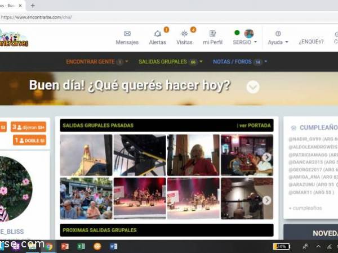Open ENCONTRAR GENTE menu
The width and height of the screenshot is (338, 253).
point(90,62)
